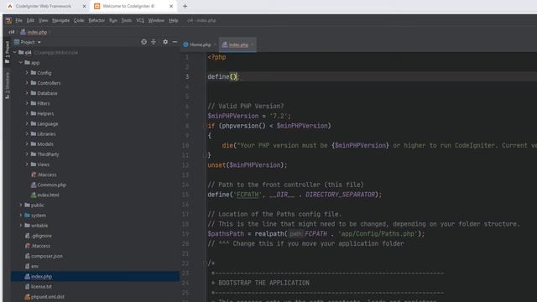
Task: Click index.php in the breadcrumb bar
Action: 37,32
